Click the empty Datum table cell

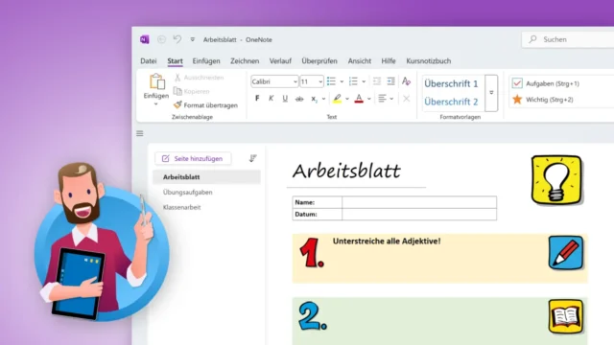(x=419, y=215)
